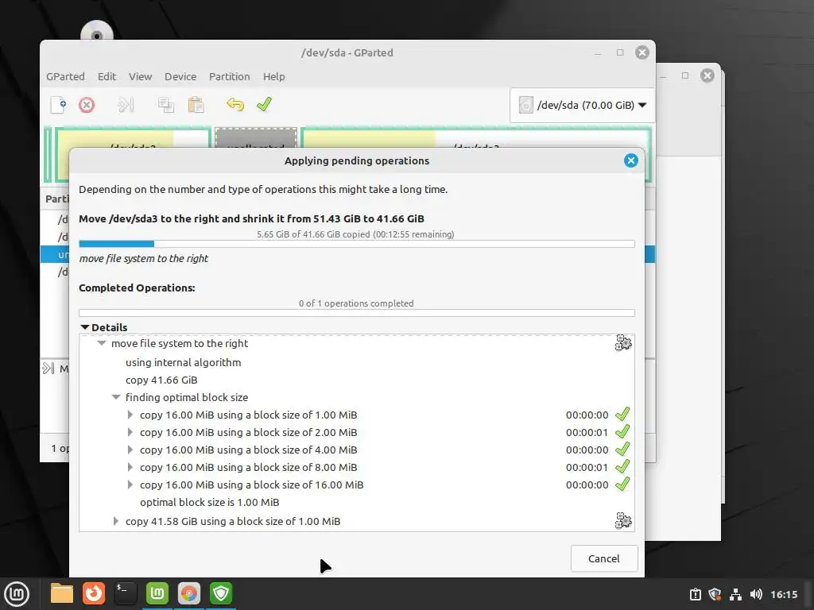
Task: Click the 16:15 clock in the panel
Action: point(784,594)
